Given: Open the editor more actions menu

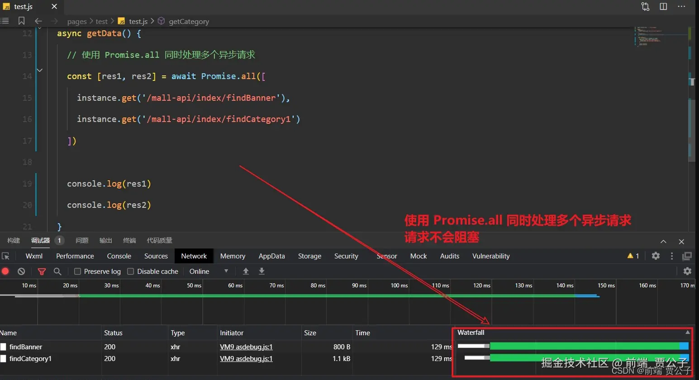Looking at the screenshot, I should point(681,6).
